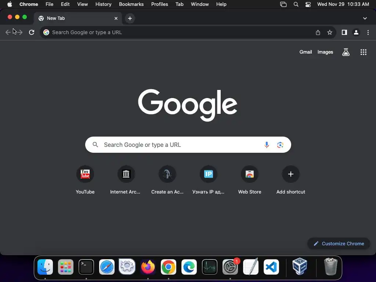Open the View menu
376x282 pixels.
click(x=83, y=4)
